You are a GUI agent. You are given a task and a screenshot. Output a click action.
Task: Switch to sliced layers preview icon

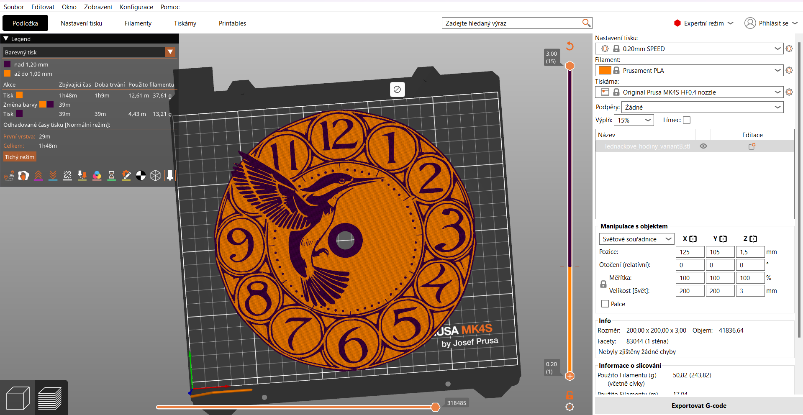[x=50, y=398]
